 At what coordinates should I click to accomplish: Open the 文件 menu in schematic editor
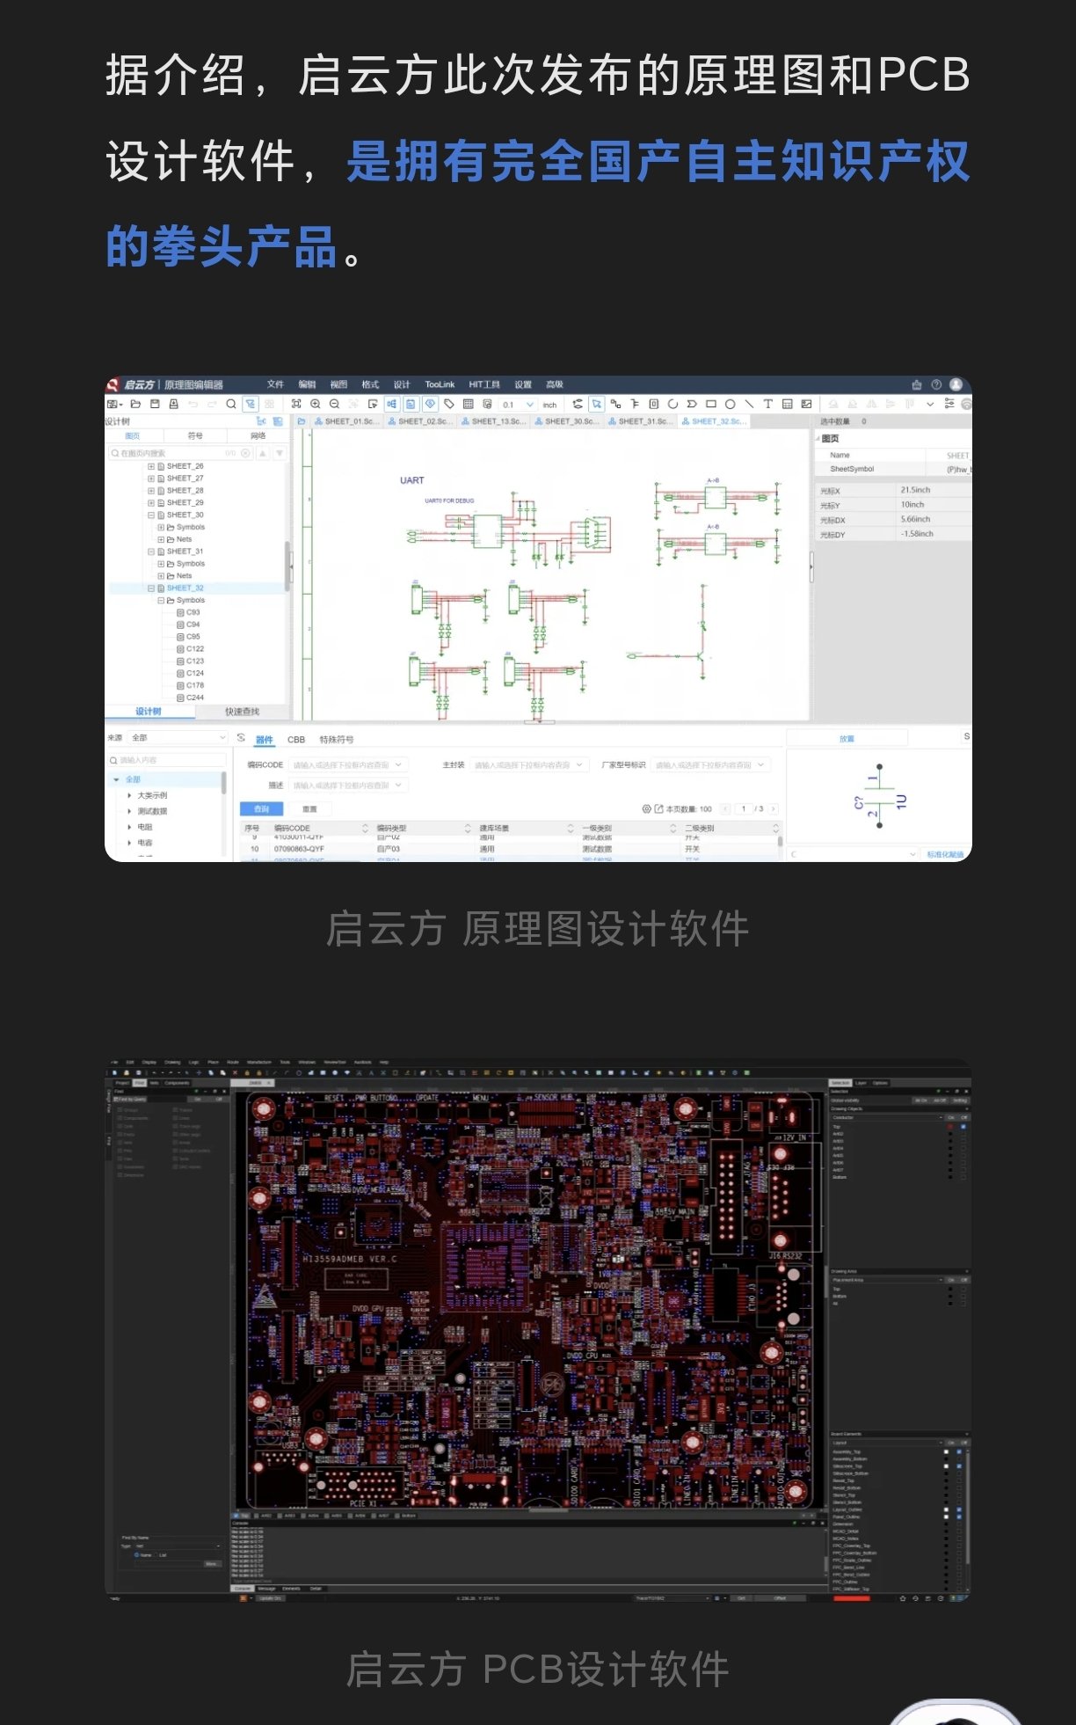click(275, 384)
